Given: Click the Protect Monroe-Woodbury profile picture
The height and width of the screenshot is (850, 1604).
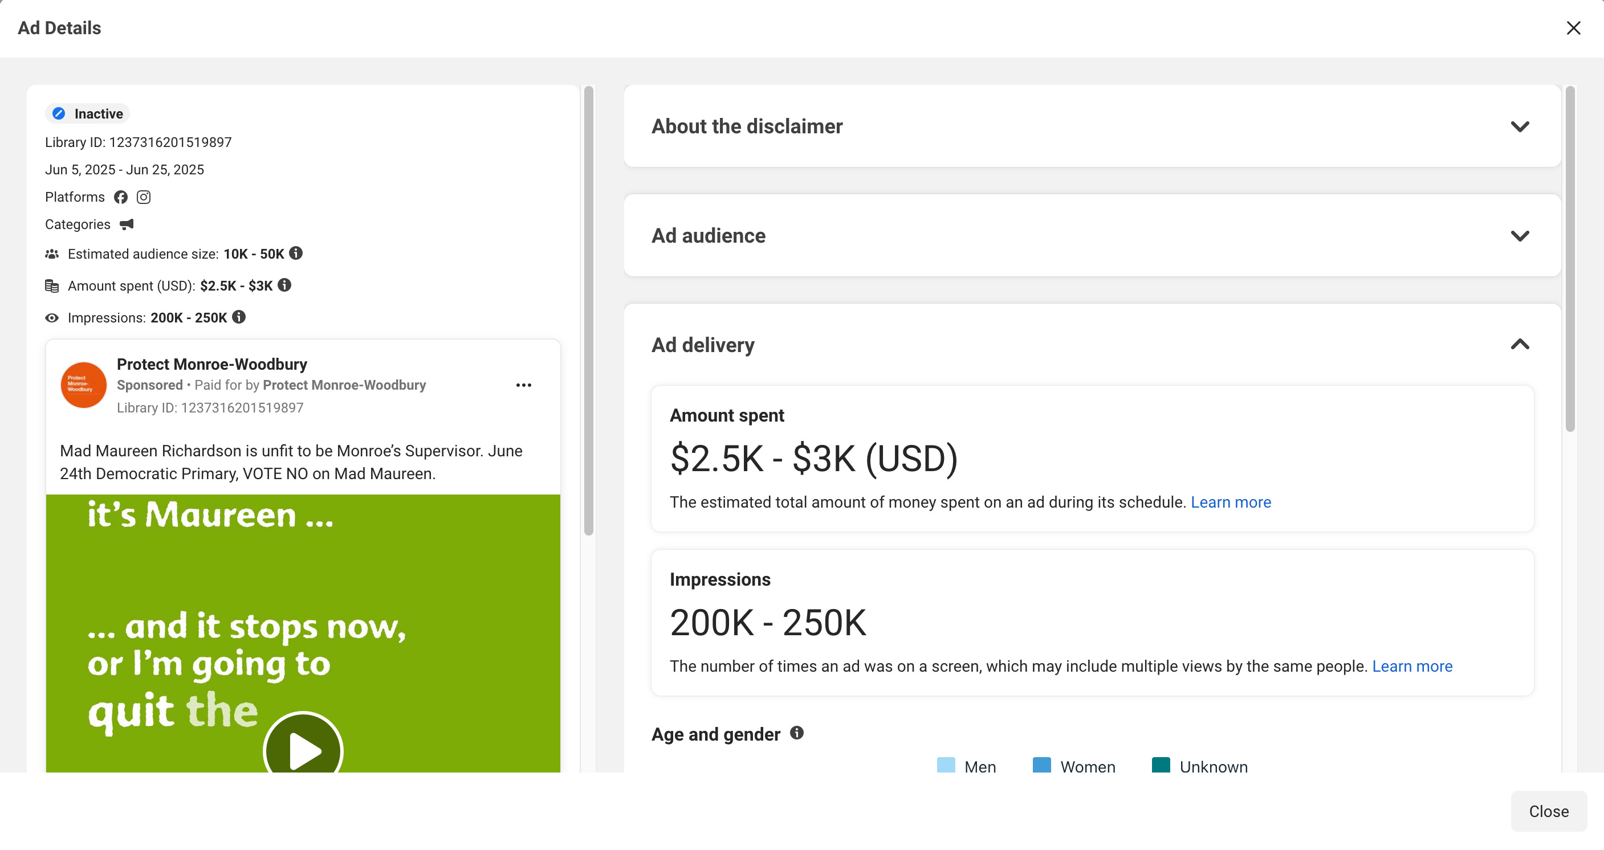Looking at the screenshot, I should (83, 385).
